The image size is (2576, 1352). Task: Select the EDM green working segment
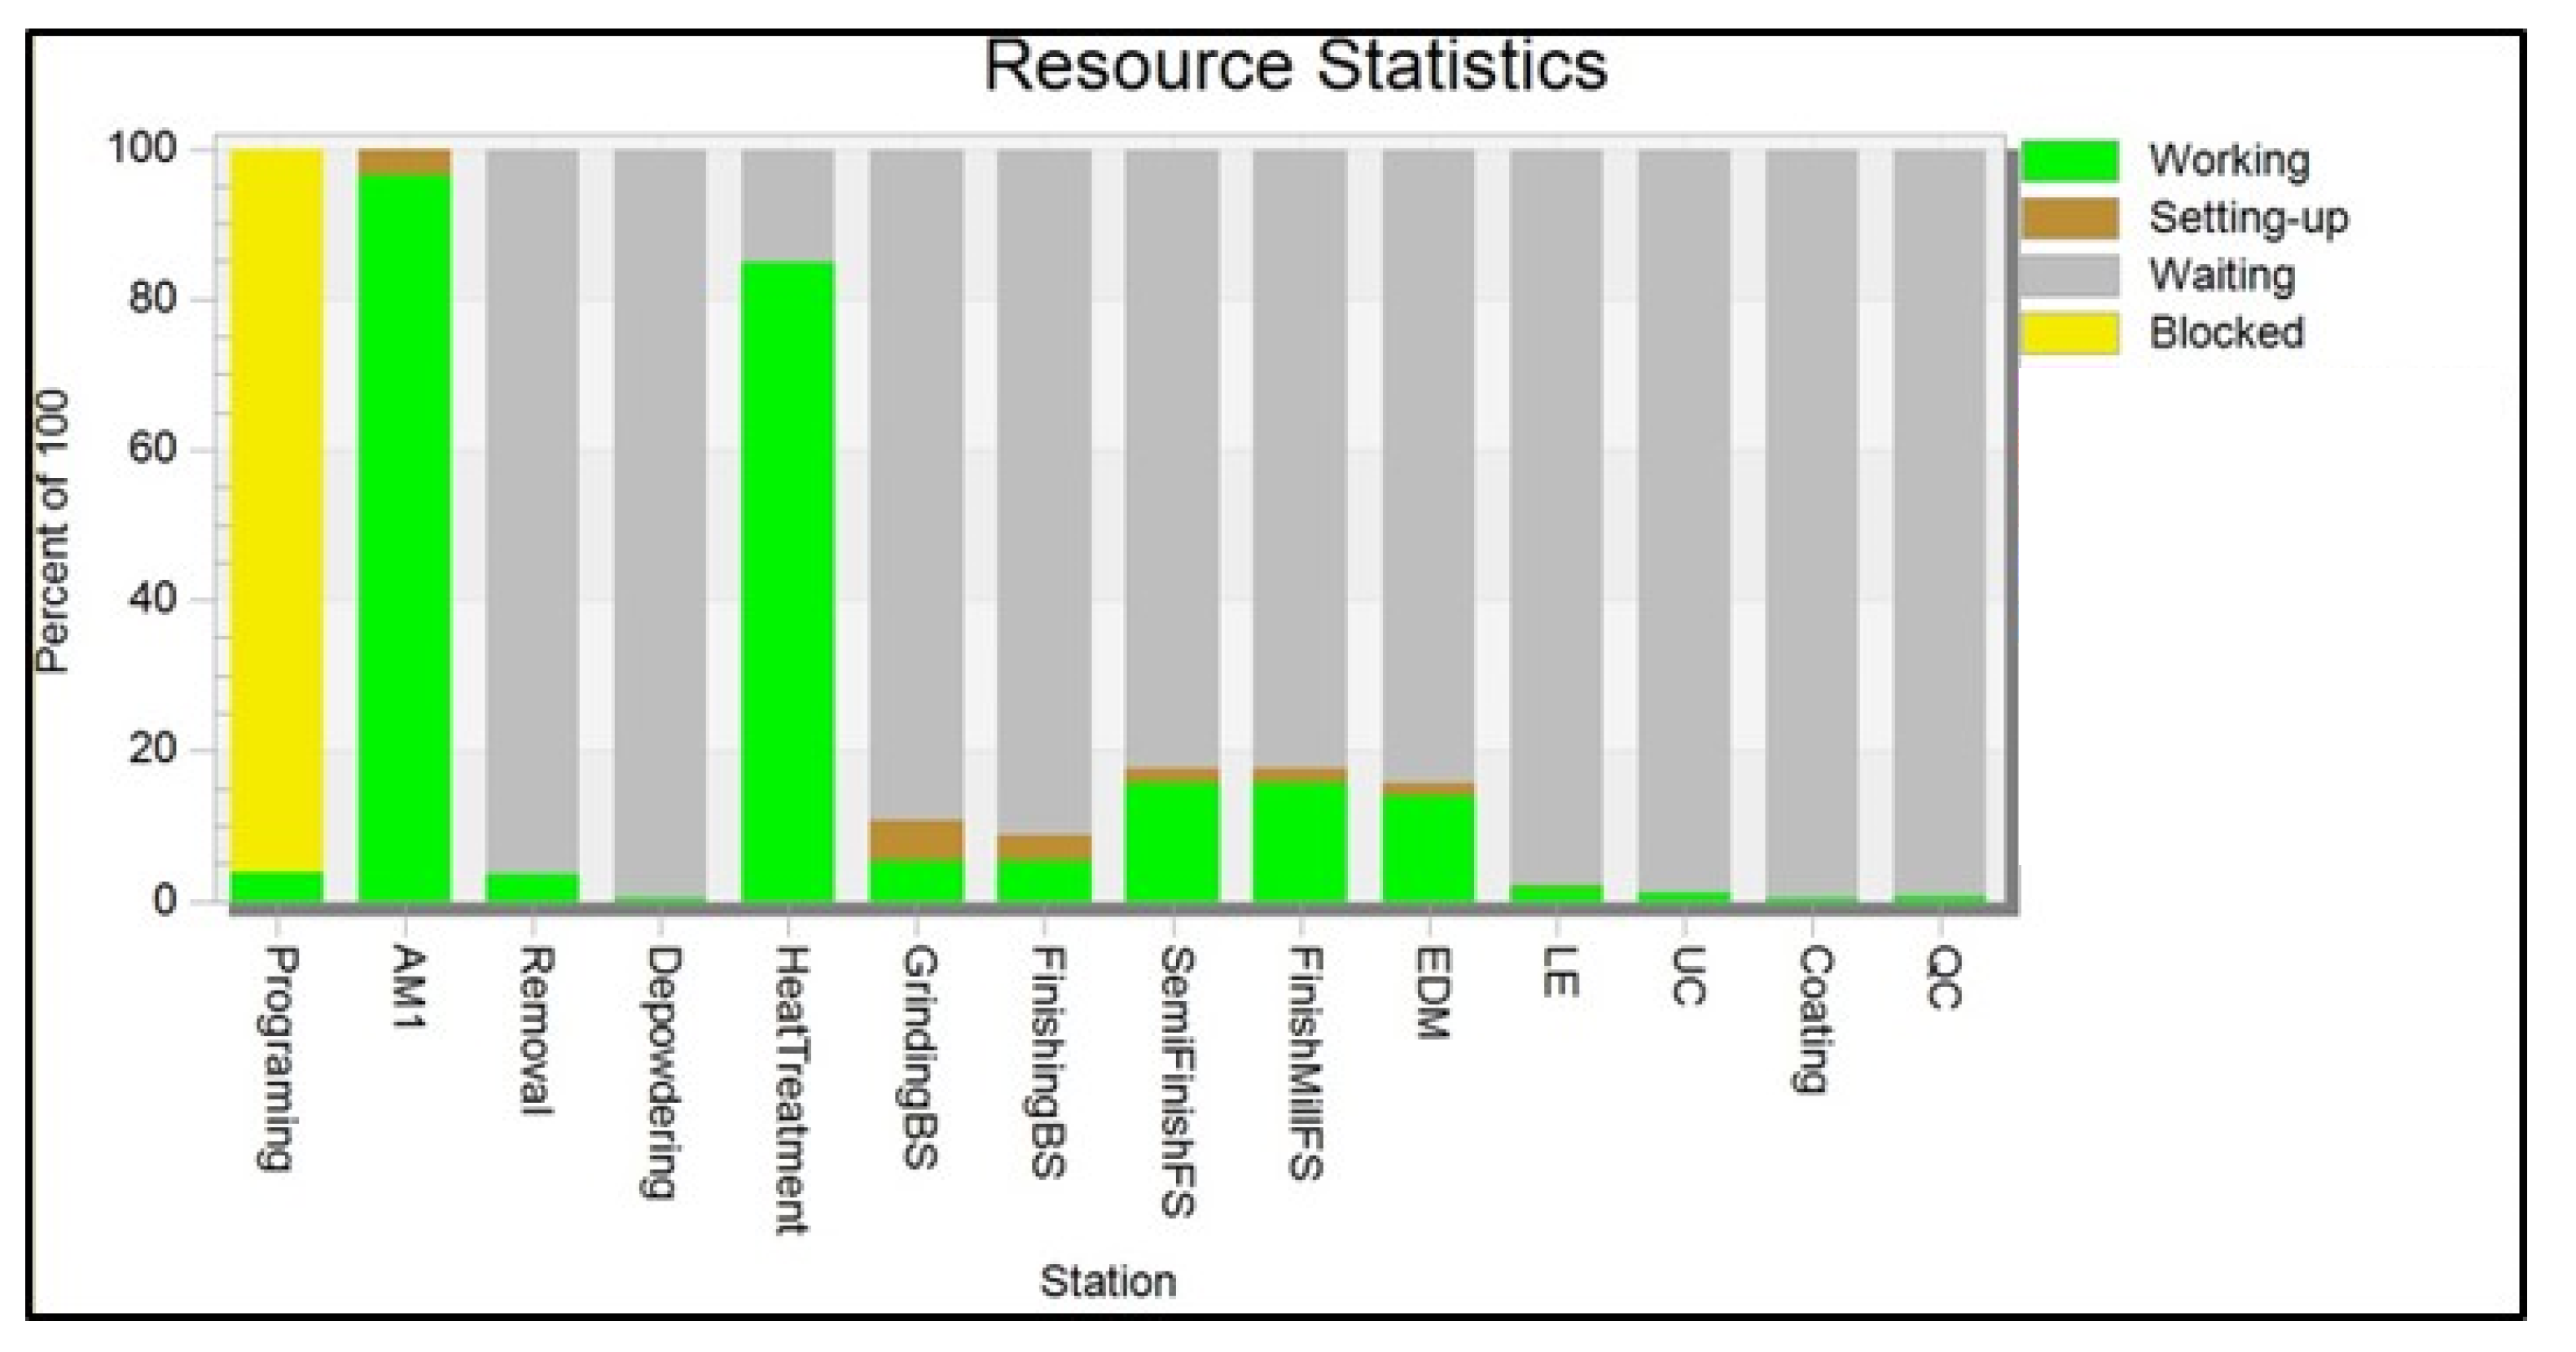point(1428,848)
